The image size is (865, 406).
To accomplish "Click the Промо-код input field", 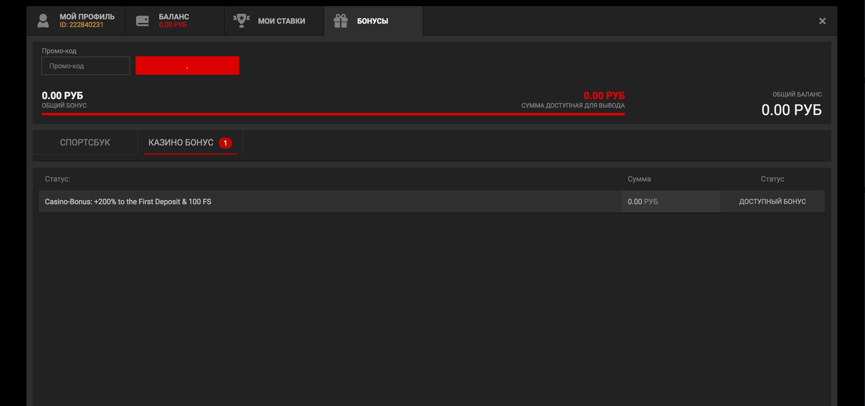I will (x=86, y=66).
